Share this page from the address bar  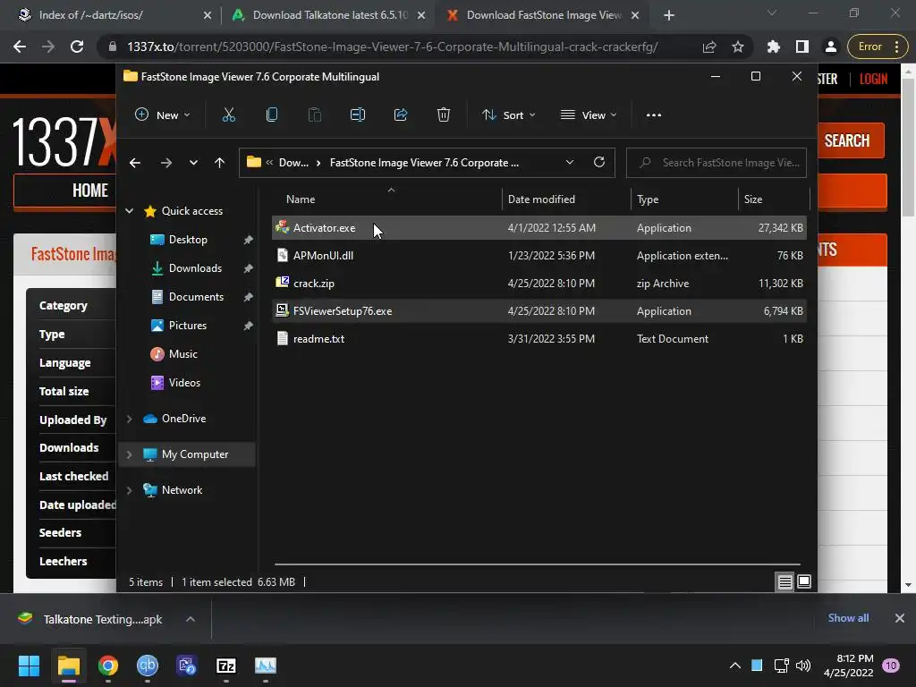(x=709, y=47)
